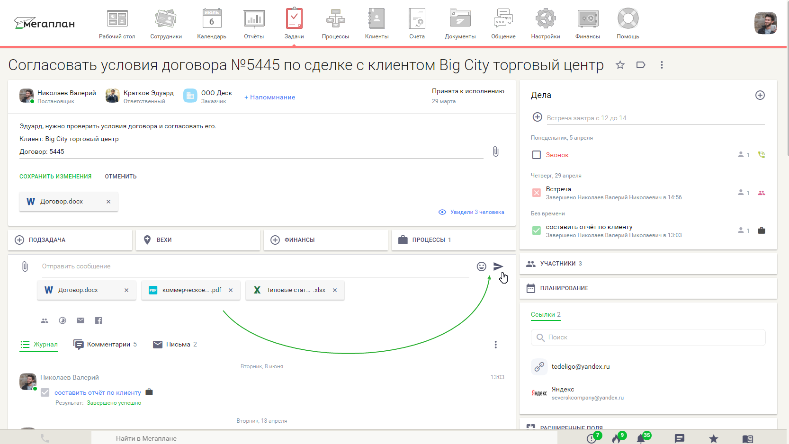
Task: Click the email envelope icon below attachments
Action: 81,320
